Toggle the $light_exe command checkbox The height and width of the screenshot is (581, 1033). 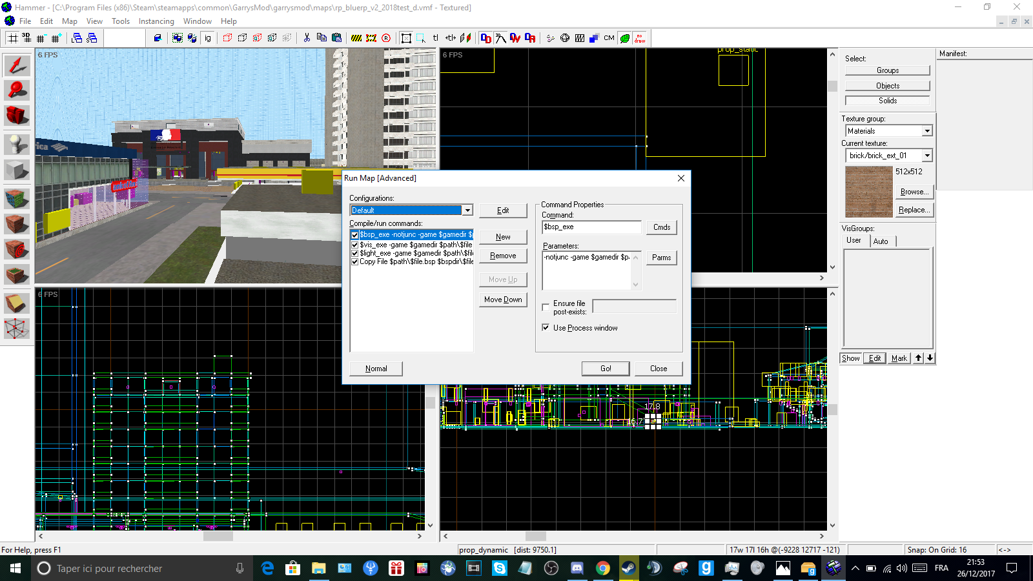(x=354, y=253)
